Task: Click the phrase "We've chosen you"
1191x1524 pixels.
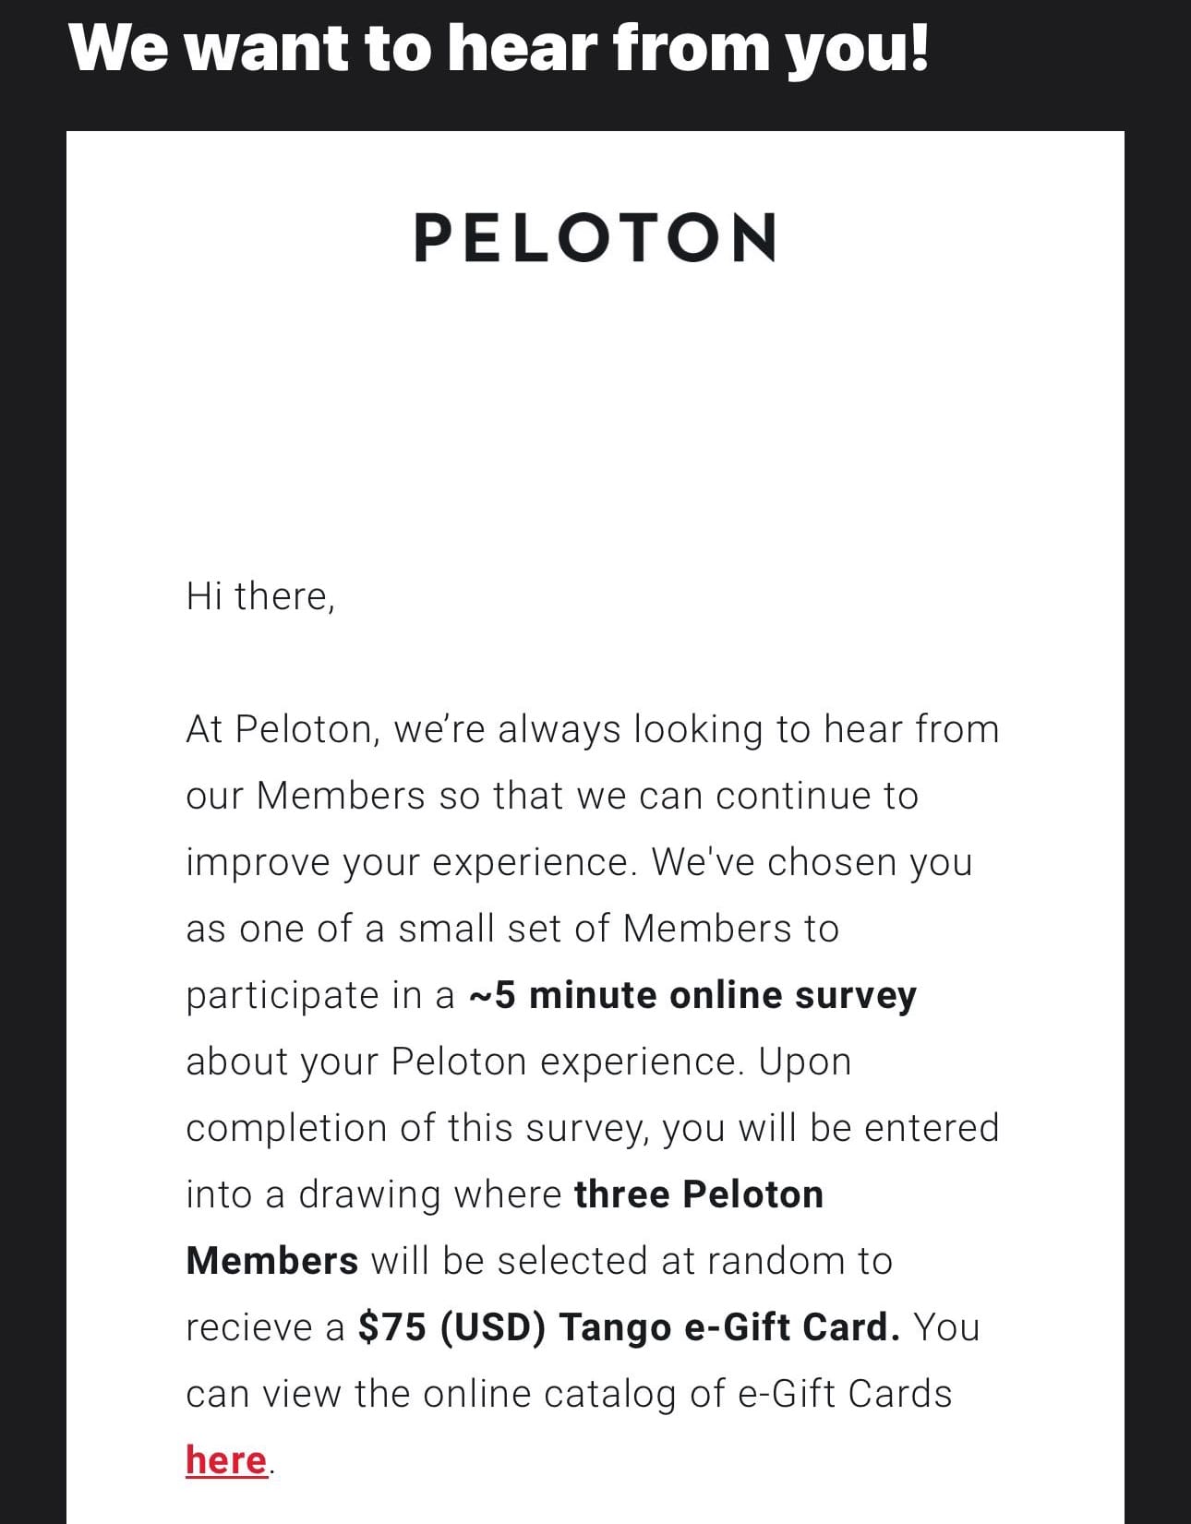Action: point(812,862)
